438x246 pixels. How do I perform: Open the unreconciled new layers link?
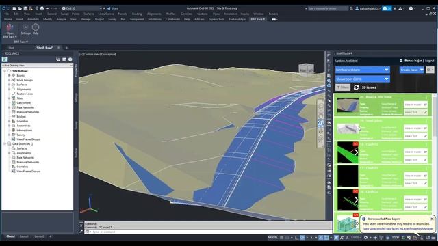point(398,229)
